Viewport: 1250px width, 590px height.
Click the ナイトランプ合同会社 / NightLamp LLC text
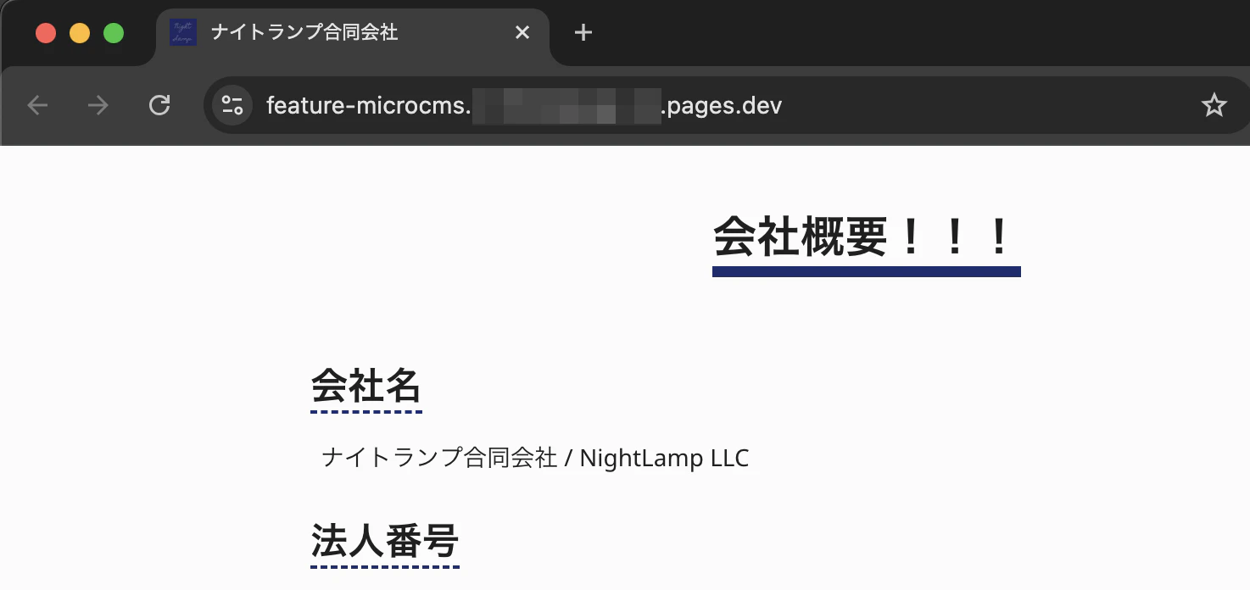click(535, 459)
